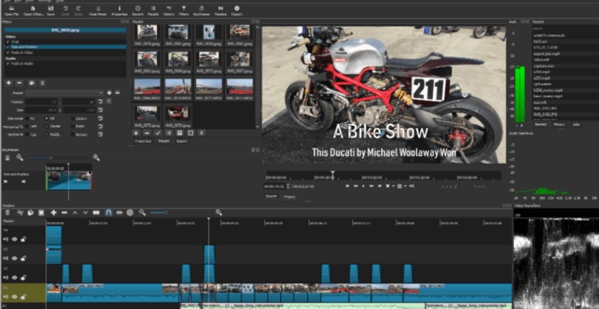The height and width of the screenshot is (309, 599).
Task: Hide track V4 with its eye icon
Action: 14,239
